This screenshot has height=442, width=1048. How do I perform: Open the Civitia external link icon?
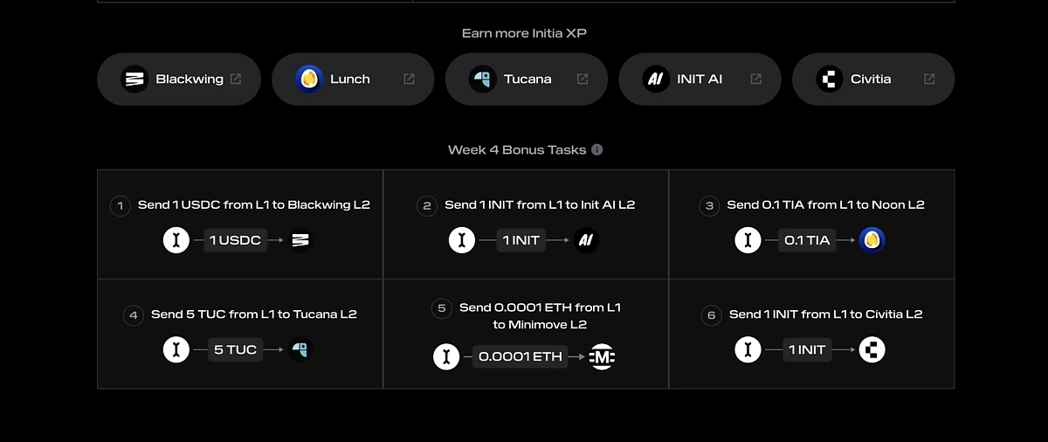pos(929,79)
